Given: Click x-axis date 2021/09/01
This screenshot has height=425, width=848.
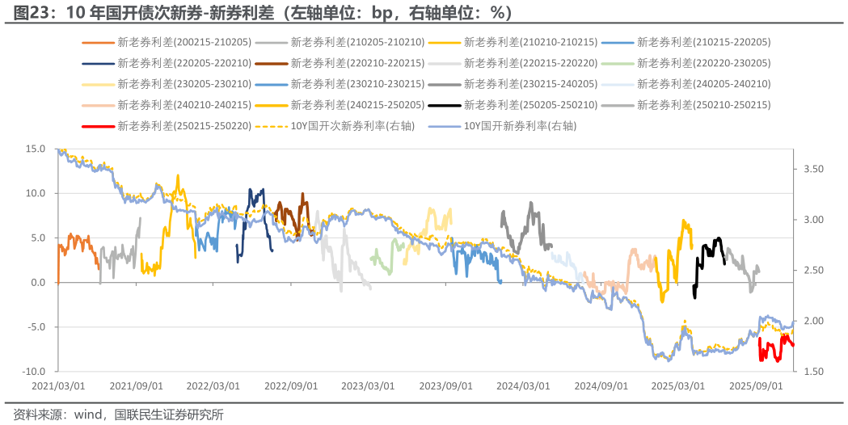Looking at the screenshot, I should [x=136, y=386].
